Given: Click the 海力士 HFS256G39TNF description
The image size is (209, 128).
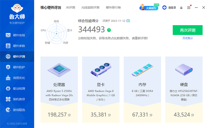Looking at the screenshot, I should (184, 95).
